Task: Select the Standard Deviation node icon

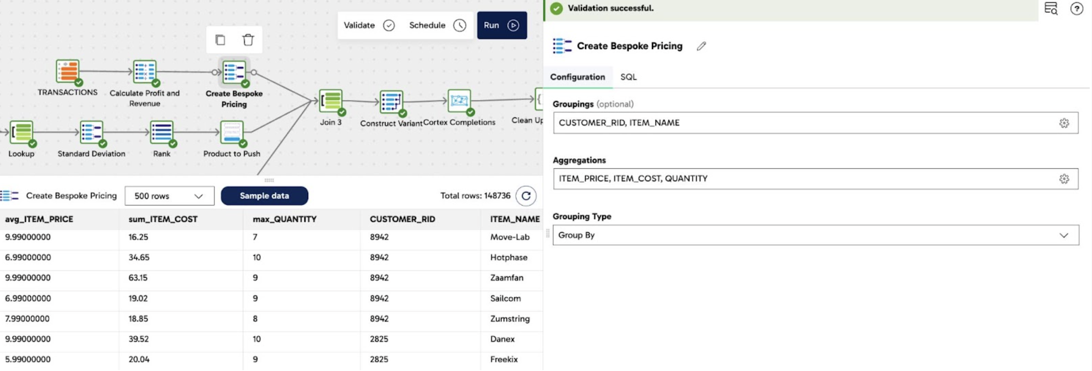Action: pos(91,132)
